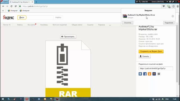Click Подробнее in the downloads popup
The image size is (180, 101).
(x=169, y=23)
